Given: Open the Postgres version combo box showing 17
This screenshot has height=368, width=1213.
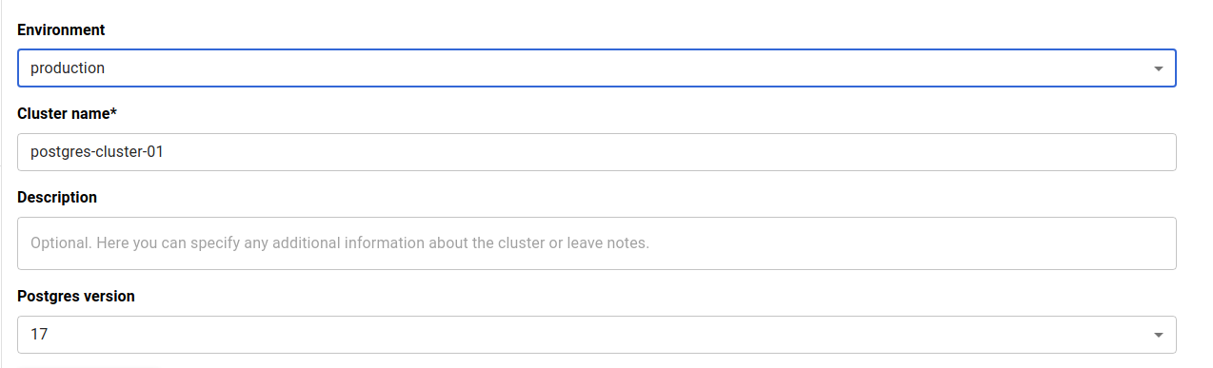Looking at the screenshot, I should (x=597, y=335).
